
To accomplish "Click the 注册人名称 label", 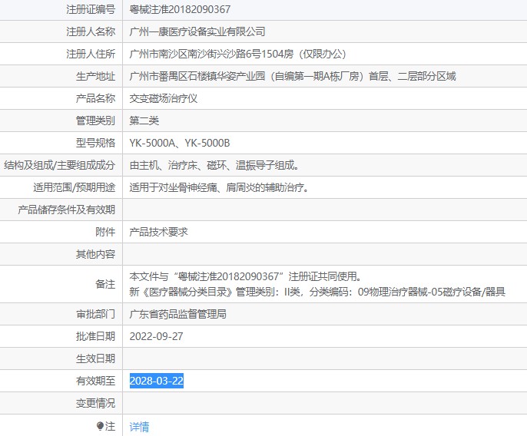I will (x=91, y=31).
